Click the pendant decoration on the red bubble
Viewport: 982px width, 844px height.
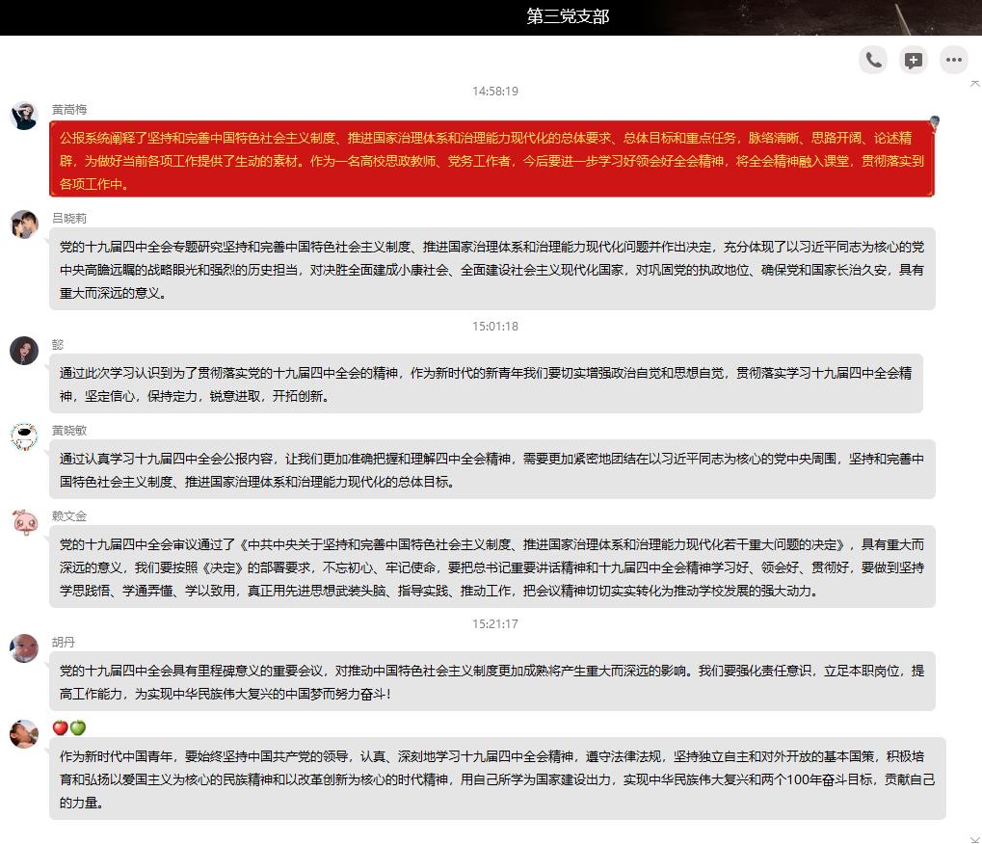(x=933, y=123)
